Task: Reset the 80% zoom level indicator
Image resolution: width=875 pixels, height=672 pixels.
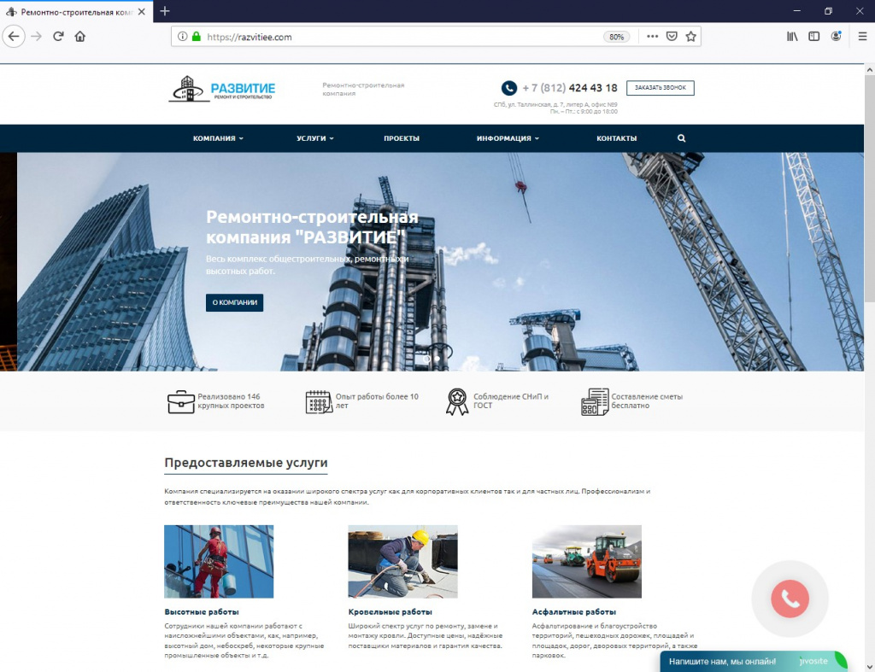Action: tap(617, 37)
